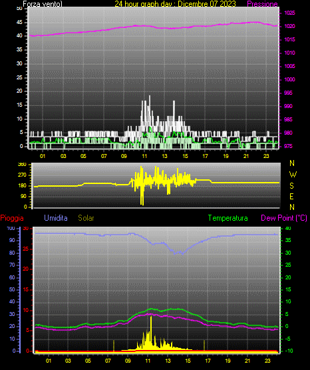The height and width of the screenshot is (370, 310).
Task: Click the olive 'Solar' legend label
Action: tap(86, 218)
